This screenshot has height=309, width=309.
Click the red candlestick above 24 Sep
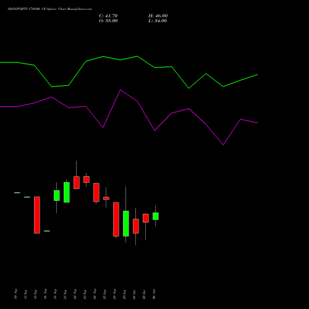[96, 192]
